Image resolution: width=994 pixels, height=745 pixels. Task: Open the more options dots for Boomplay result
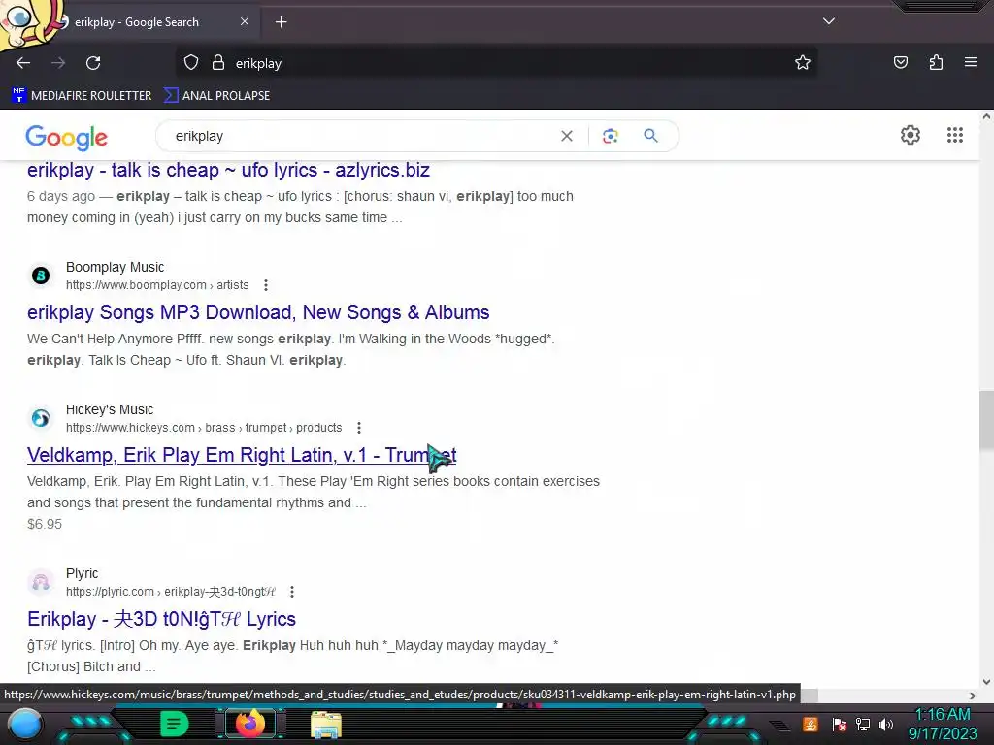[x=266, y=285]
